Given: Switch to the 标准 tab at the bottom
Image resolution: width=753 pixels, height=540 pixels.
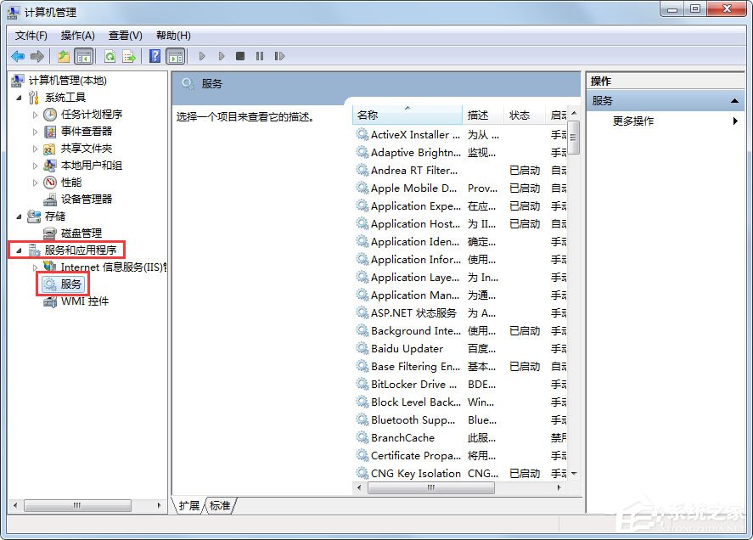Looking at the screenshot, I should (220, 505).
